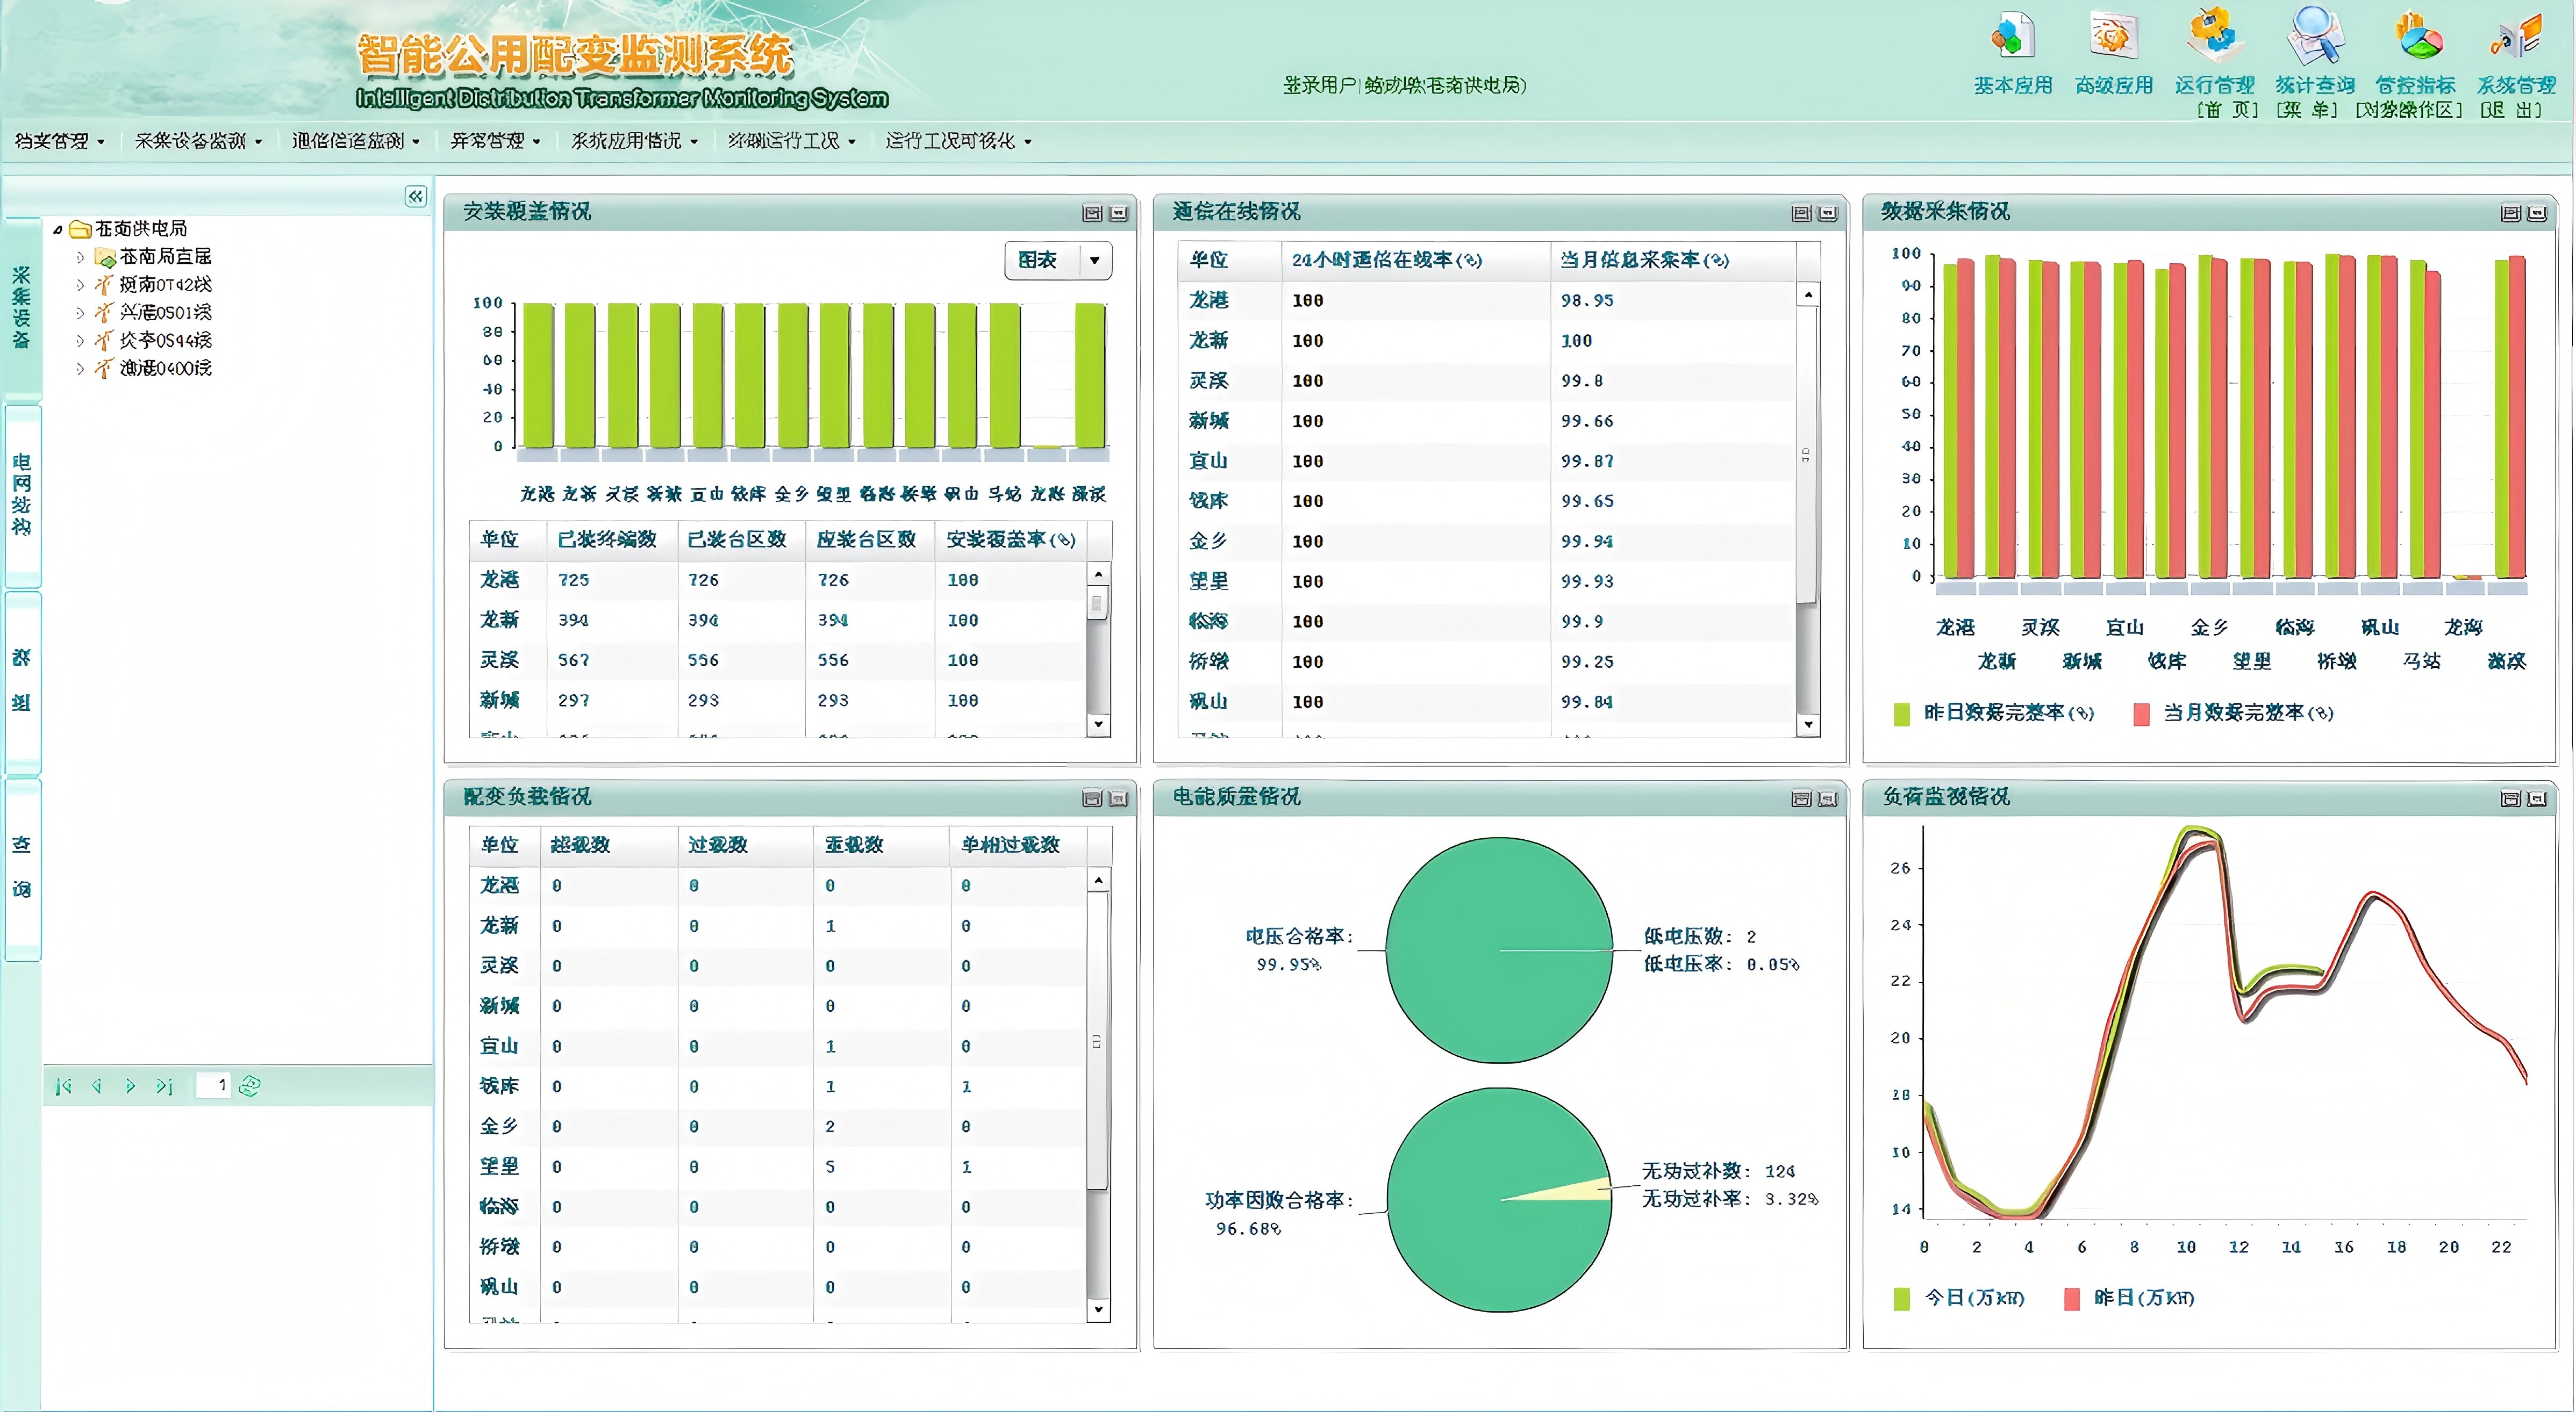Maximize the 电能质量情况 panel
Screen dimensions: 2576x1412
pyautogui.click(x=1801, y=799)
